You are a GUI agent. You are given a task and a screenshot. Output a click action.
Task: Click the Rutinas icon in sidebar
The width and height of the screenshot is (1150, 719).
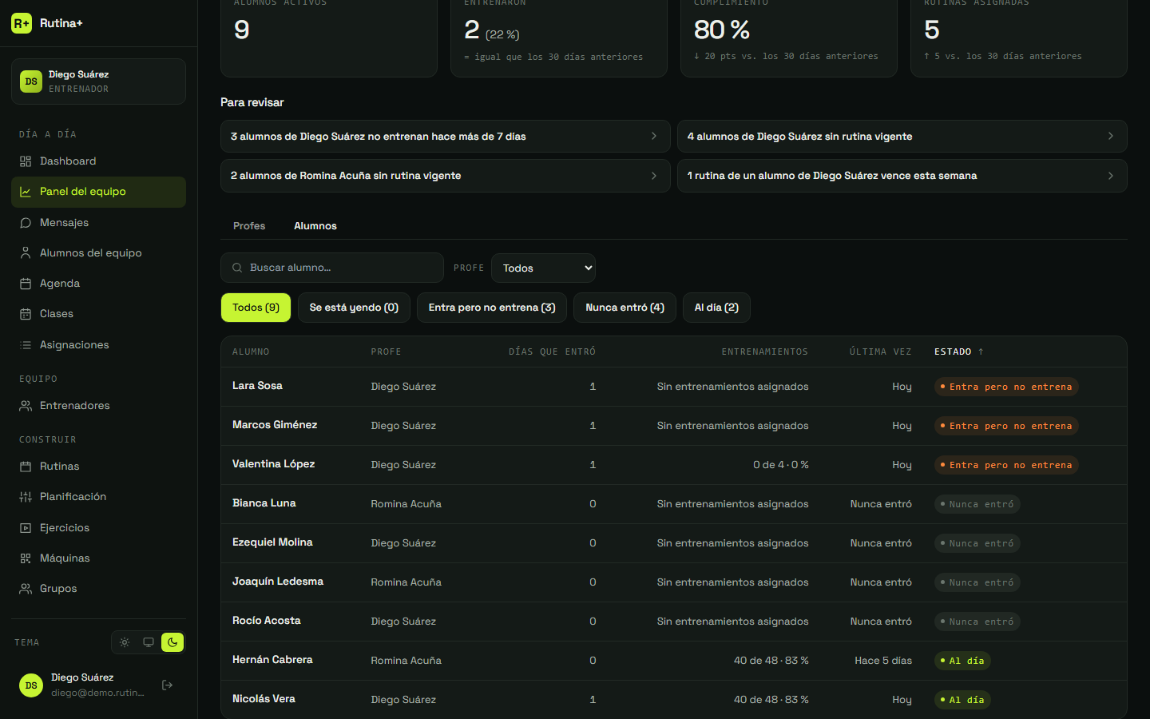(x=26, y=467)
